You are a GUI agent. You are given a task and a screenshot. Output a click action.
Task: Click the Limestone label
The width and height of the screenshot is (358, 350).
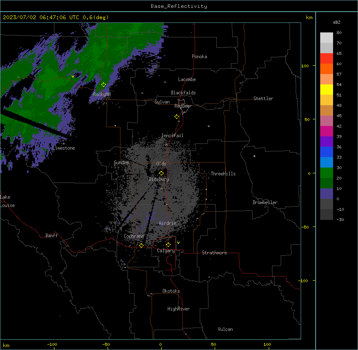[x=64, y=148]
